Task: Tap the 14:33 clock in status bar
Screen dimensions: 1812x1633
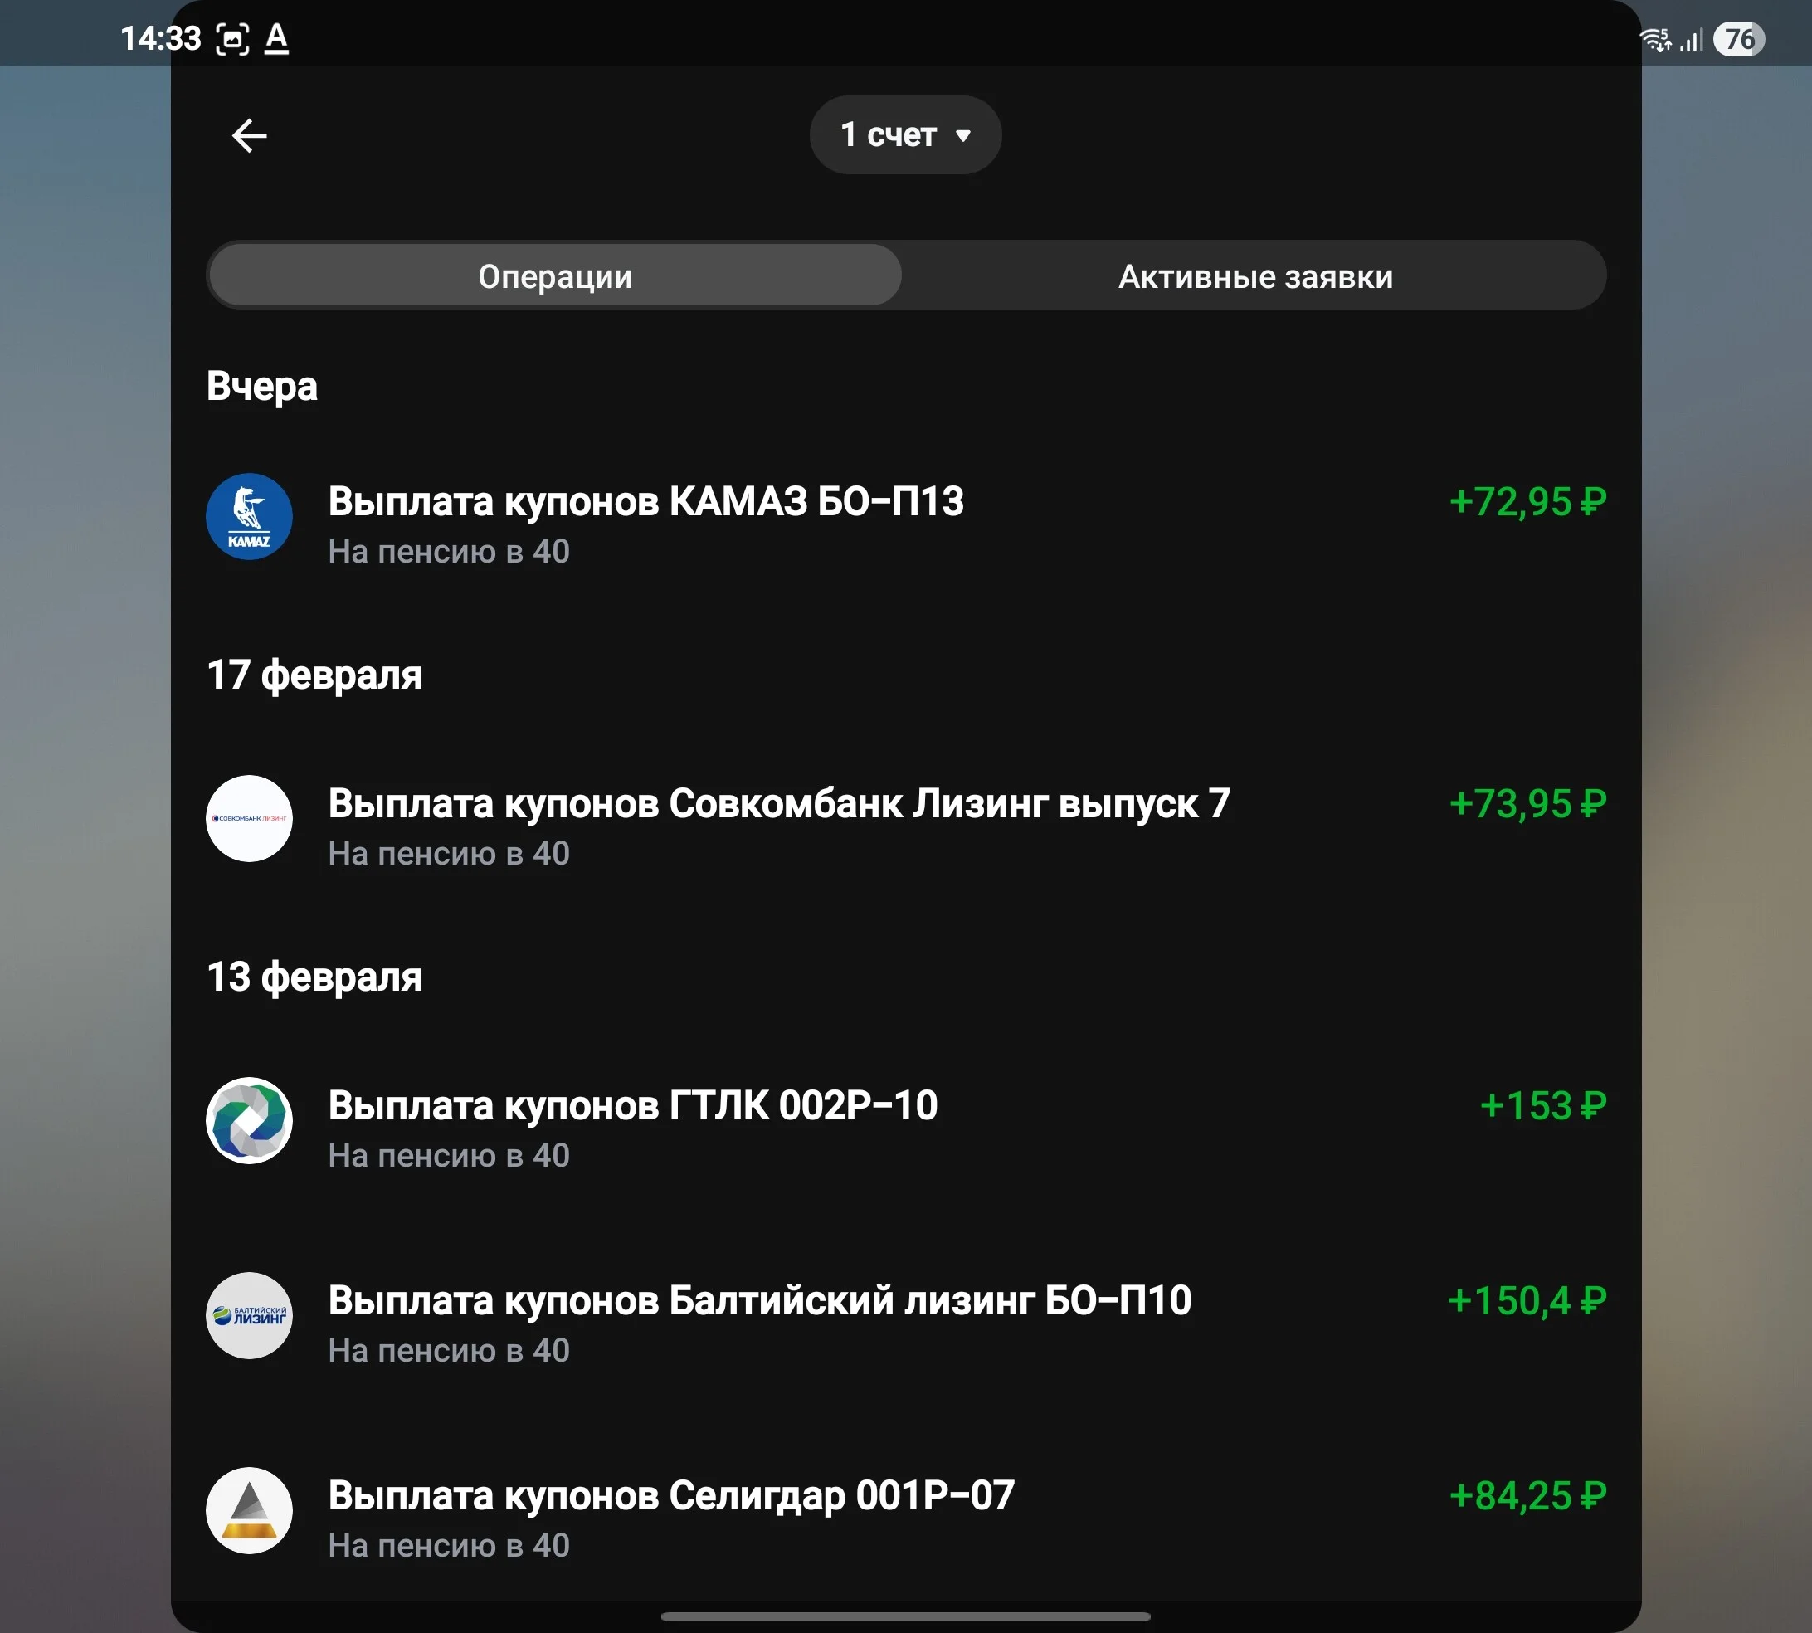Action: point(161,38)
